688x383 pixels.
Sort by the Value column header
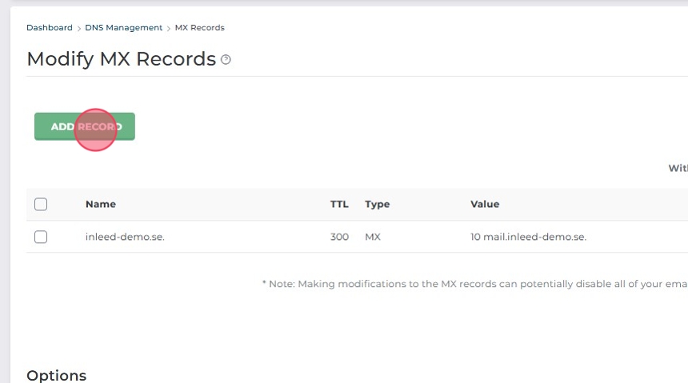tap(485, 205)
